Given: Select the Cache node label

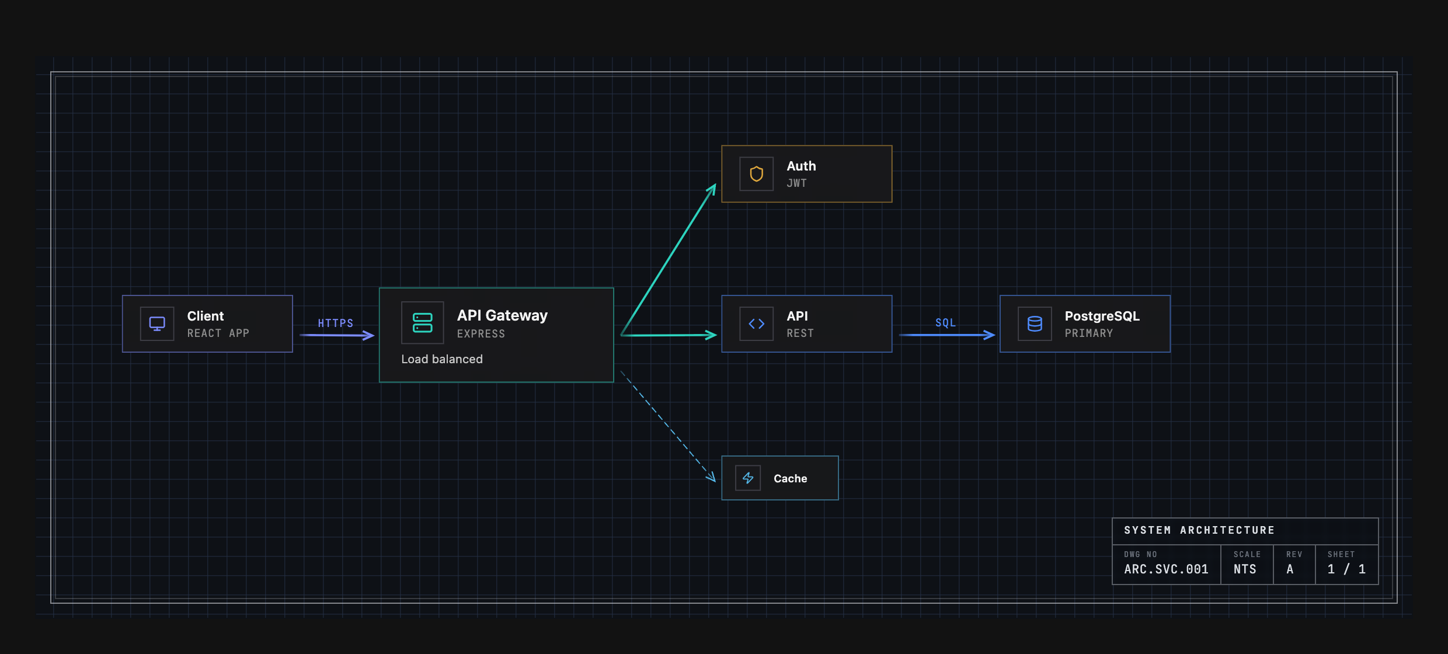Looking at the screenshot, I should click(790, 478).
